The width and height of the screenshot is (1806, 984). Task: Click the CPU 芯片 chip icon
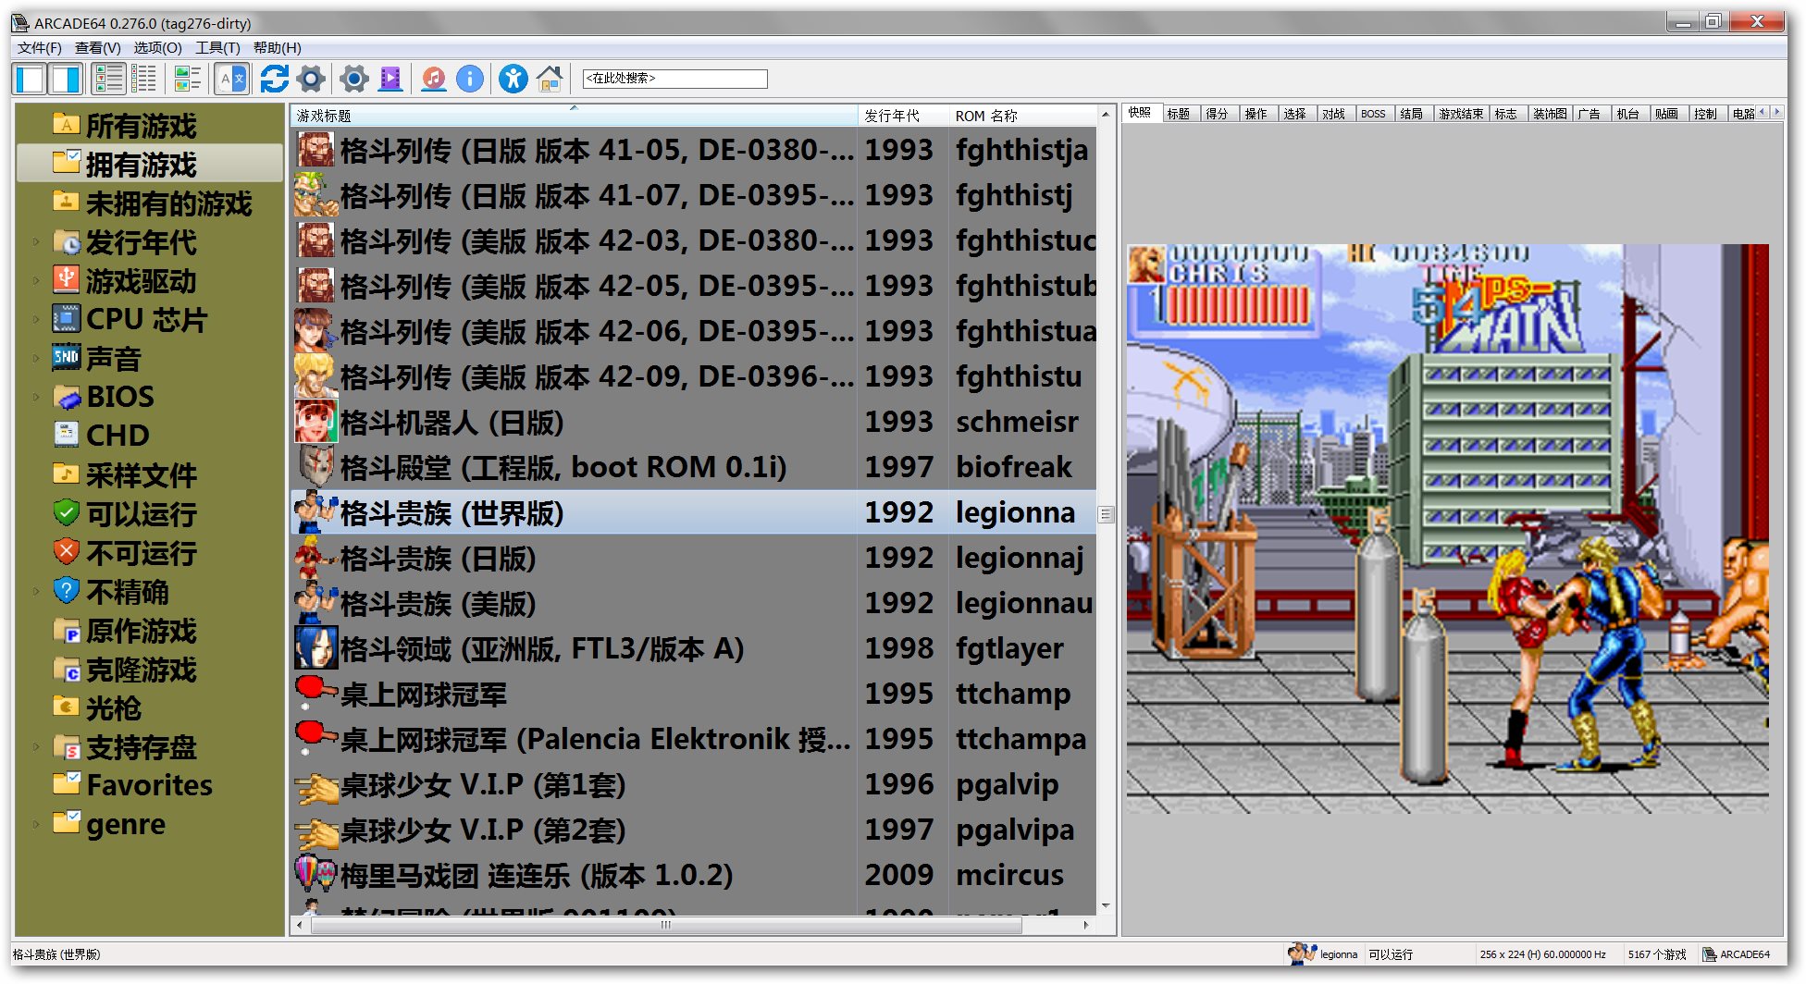[x=67, y=319]
